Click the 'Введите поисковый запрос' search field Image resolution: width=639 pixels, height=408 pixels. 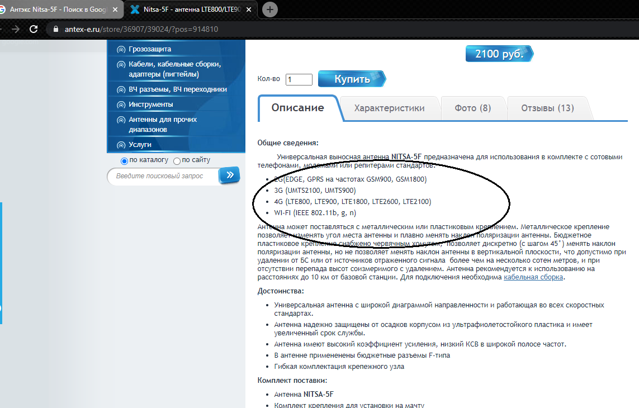[163, 176]
